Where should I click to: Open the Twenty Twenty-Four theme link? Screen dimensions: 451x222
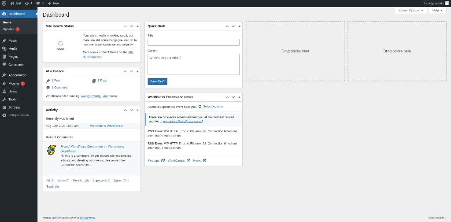tap(94, 96)
